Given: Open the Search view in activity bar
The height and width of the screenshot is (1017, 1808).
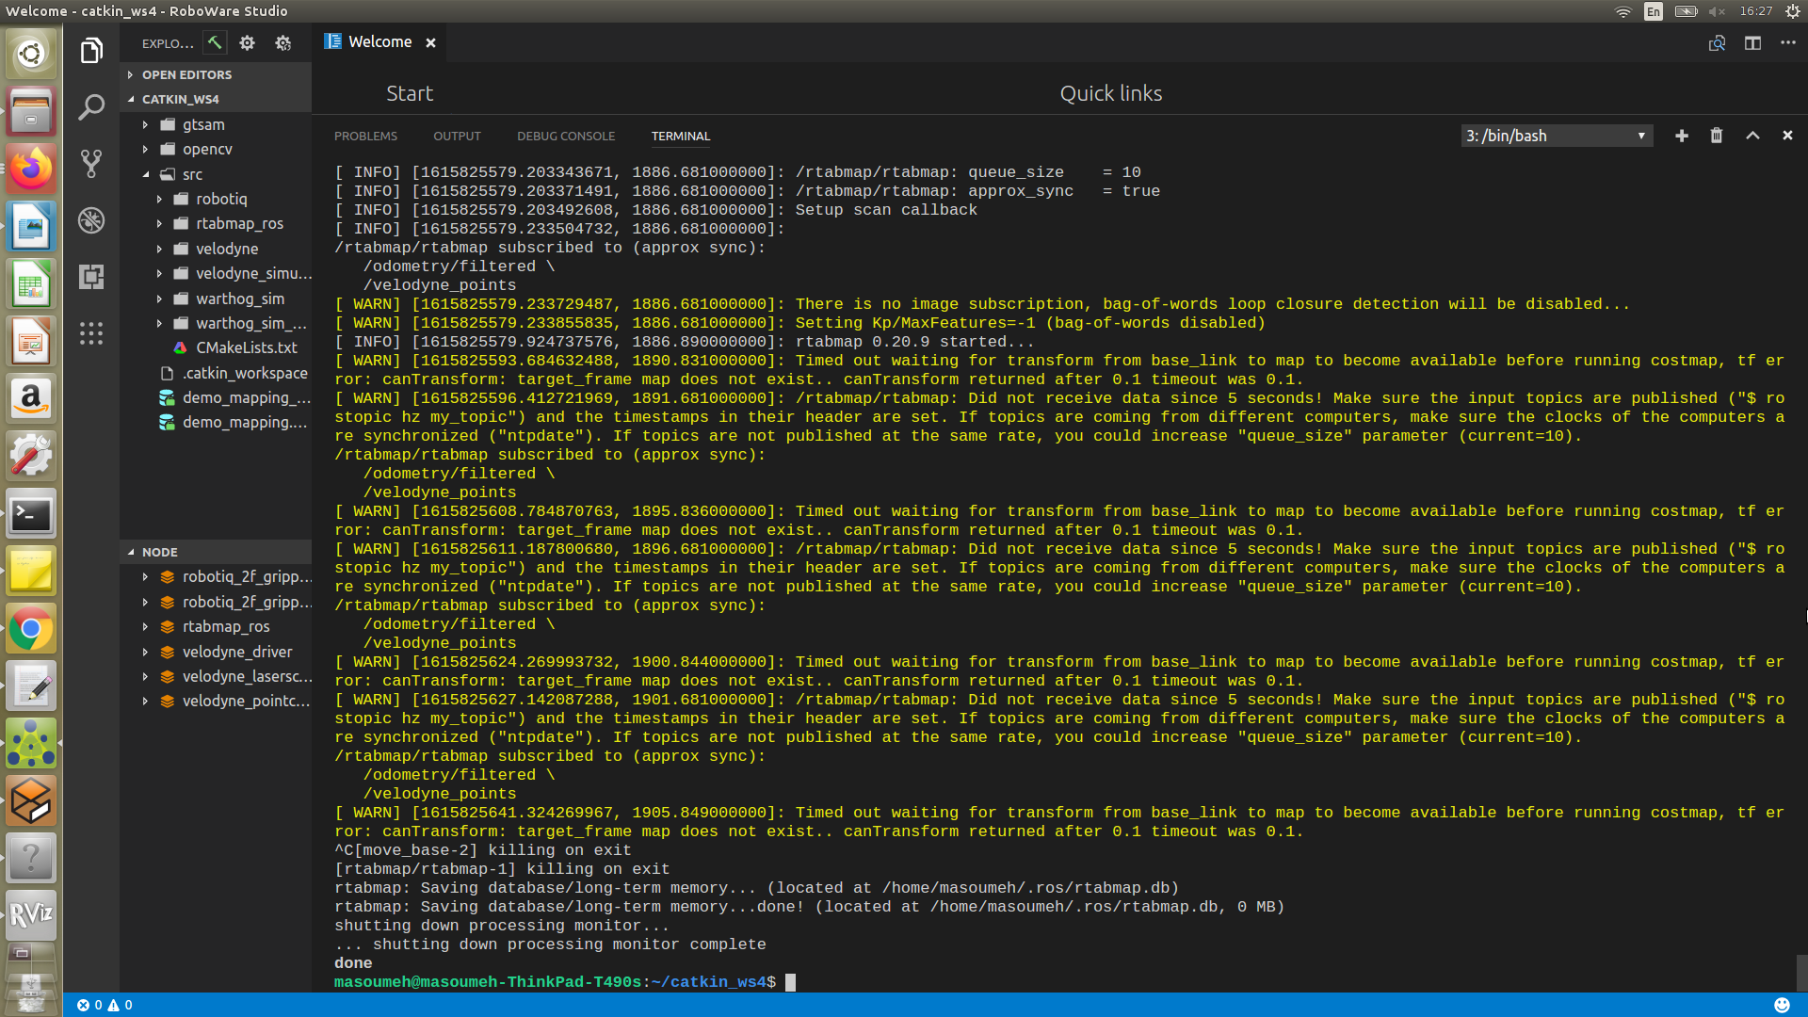Looking at the screenshot, I should coord(91,107).
